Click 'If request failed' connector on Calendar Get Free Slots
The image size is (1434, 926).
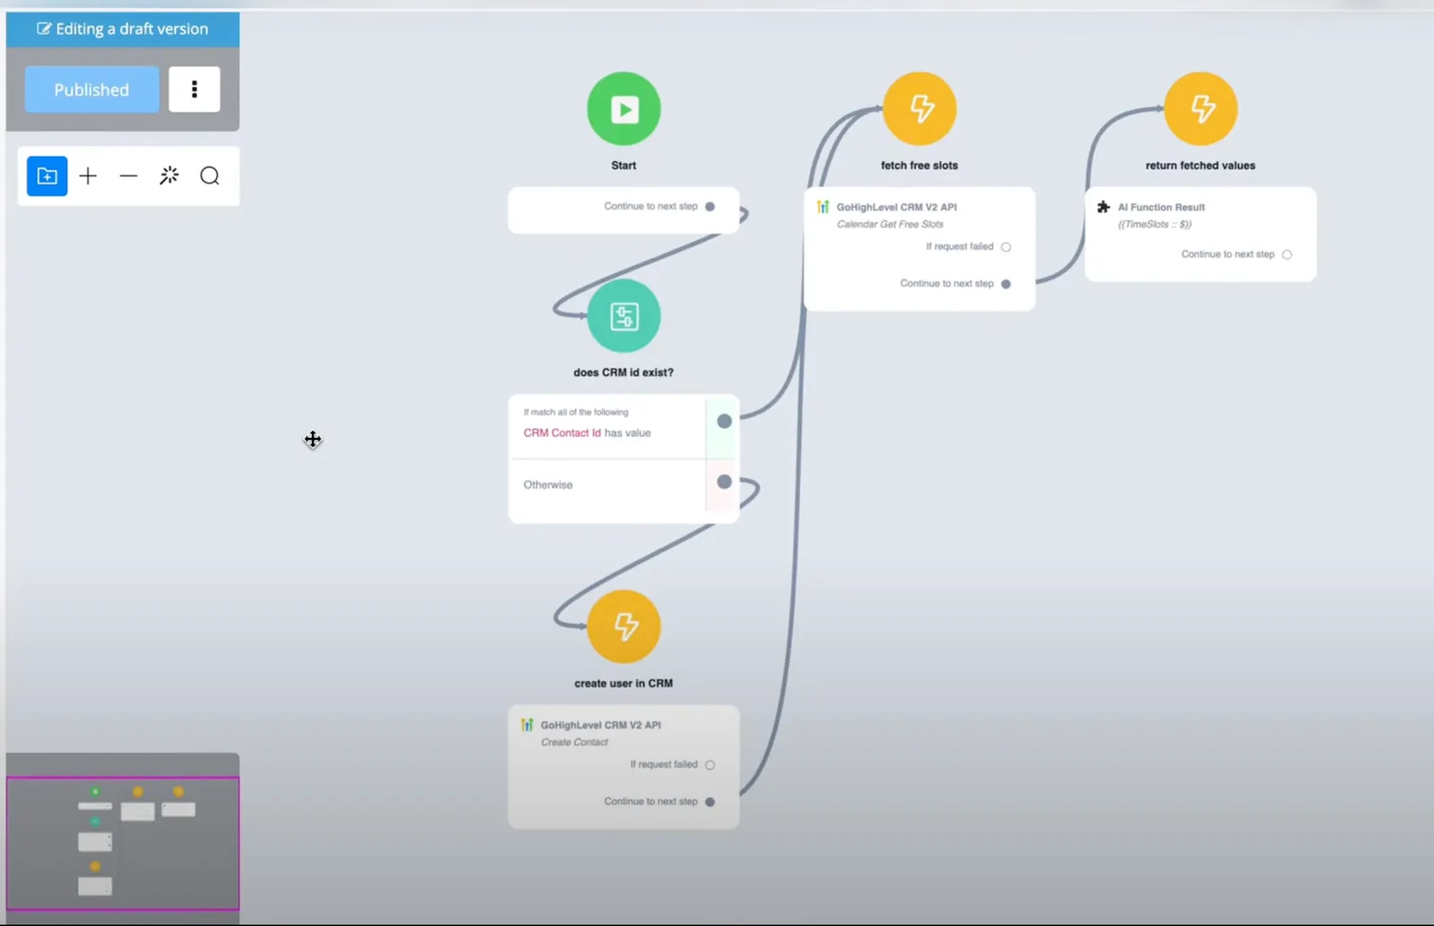point(1006,247)
